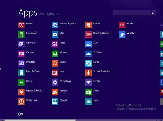
Task: Open the Reader app icon
Action: click(88, 25)
